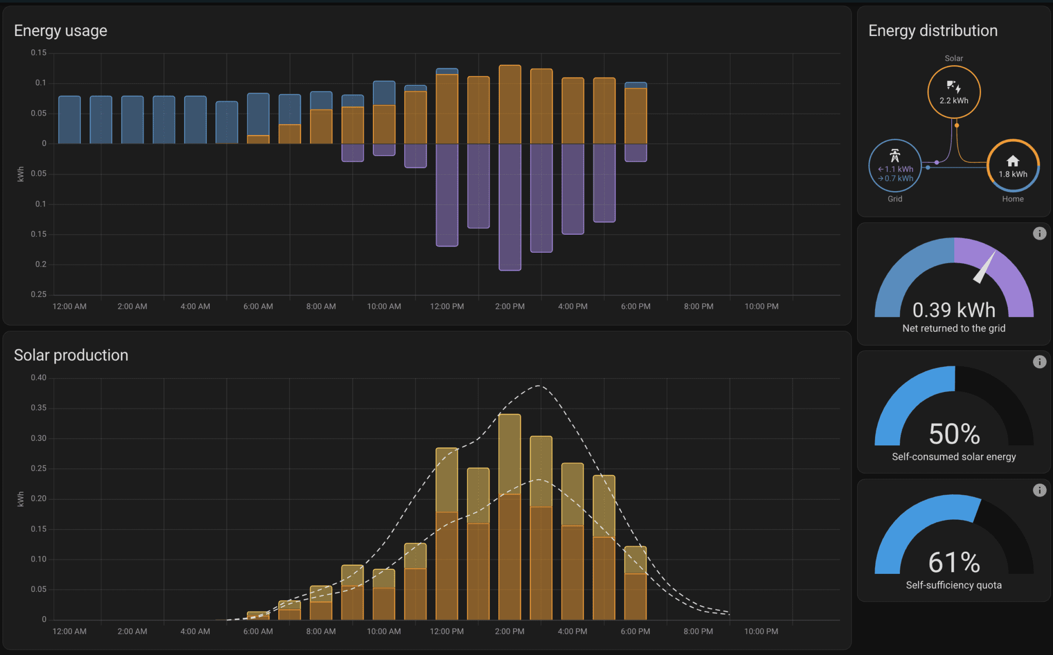The width and height of the screenshot is (1053, 655).
Task: Click the Solar production card title
Action: 71,355
